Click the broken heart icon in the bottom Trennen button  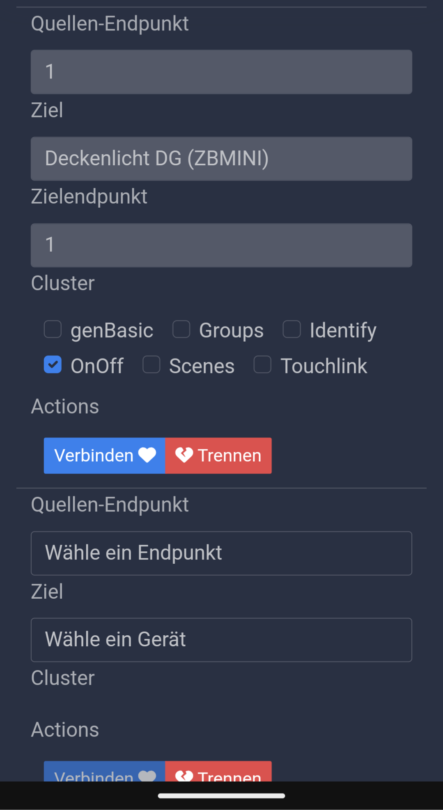point(184,775)
